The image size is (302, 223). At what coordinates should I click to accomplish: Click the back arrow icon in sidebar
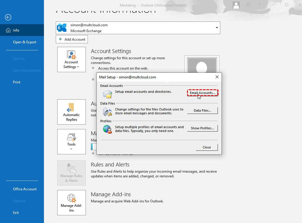point(8,17)
